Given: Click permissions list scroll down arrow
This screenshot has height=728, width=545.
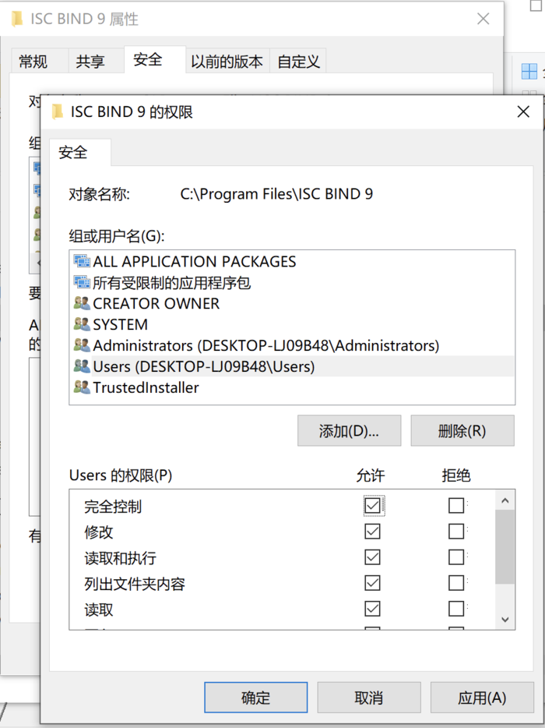Looking at the screenshot, I should pos(505,620).
